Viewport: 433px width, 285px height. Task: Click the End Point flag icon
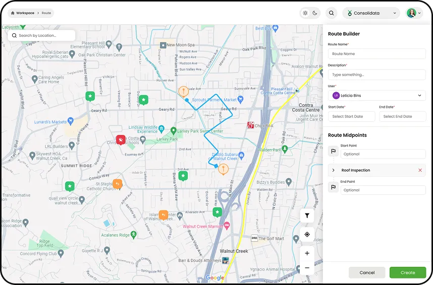pyautogui.click(x=333, y=187)
